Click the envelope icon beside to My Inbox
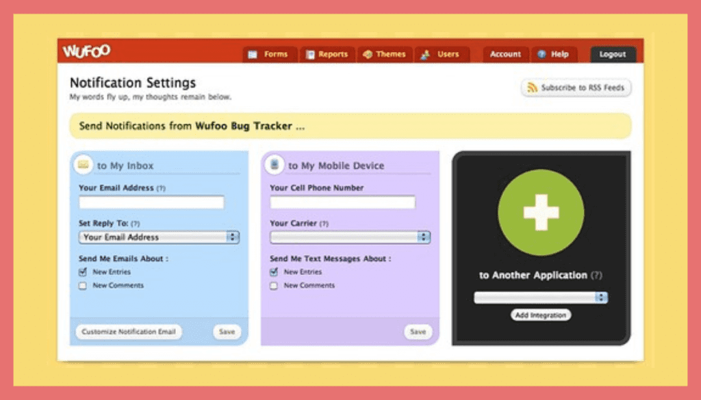Screen dimensions: 701x400 pyautogui.click(x=83, y=165)
